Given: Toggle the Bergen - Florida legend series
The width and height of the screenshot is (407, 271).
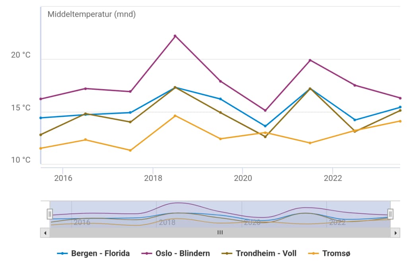Looking at the screenshot, I should (x=94, y=254).
